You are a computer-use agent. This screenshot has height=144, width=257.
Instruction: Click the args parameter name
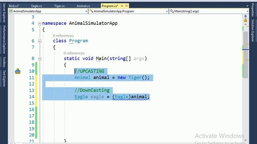(x=139, y=58)
